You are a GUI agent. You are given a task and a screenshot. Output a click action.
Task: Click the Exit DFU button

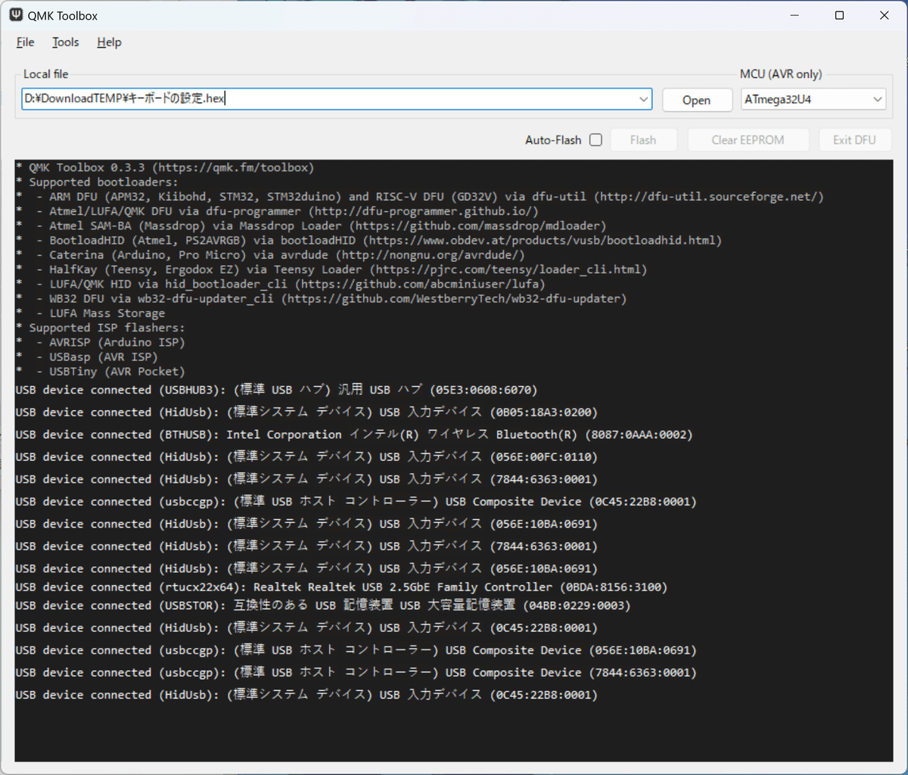click(x=854, y=140)
